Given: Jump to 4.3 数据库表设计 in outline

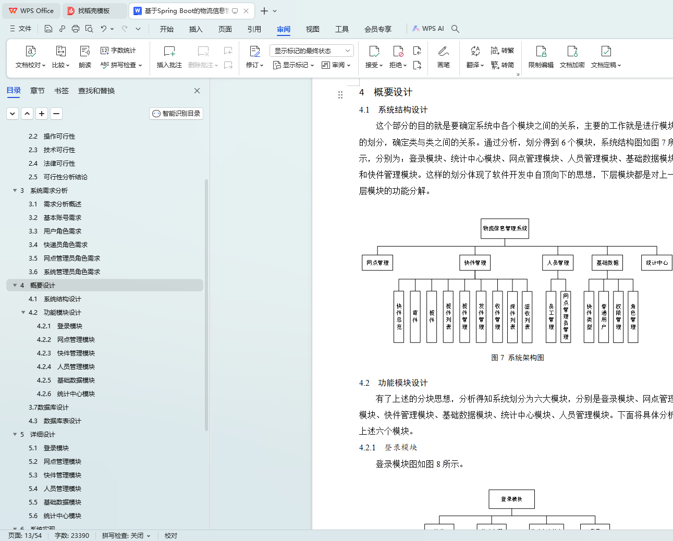Looking at the screenshot, I should [55, 421].
